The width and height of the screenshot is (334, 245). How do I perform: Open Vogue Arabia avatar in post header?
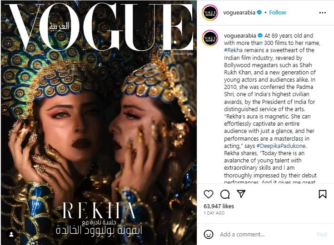(x=210, y=13)
